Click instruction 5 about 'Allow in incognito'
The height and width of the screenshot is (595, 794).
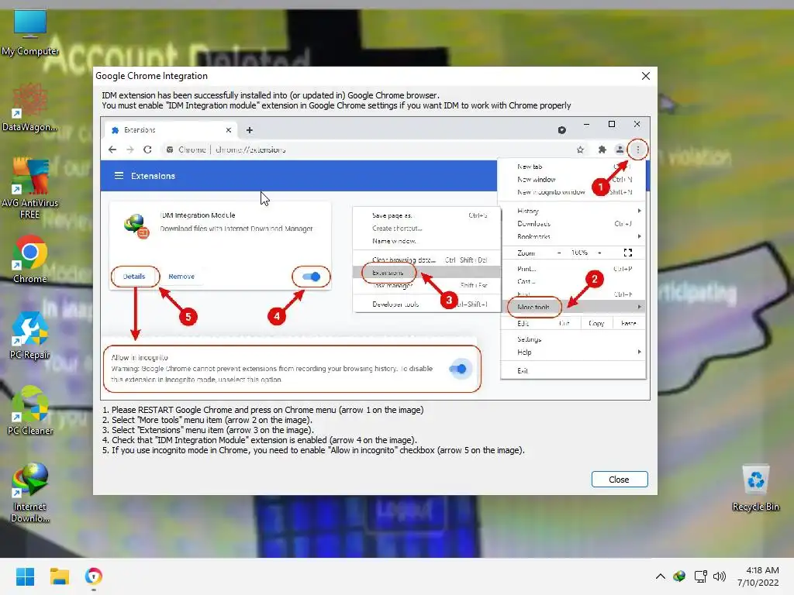pos(313,450)
